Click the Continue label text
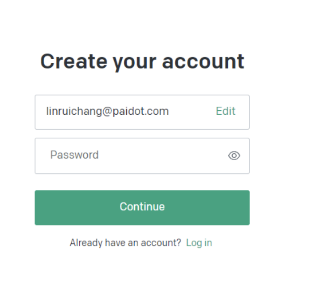The image size is (324, 282). (142, 207)
